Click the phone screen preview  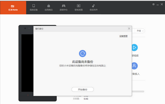[x=27, y=63]
